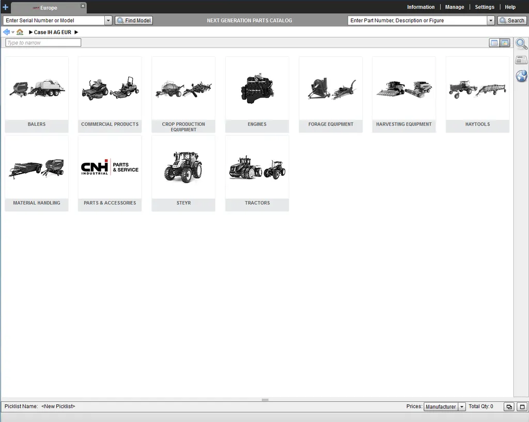The image size is (529, 422).
Task: Open the Part Number search dropdown
Action: (x=491, y=21)
